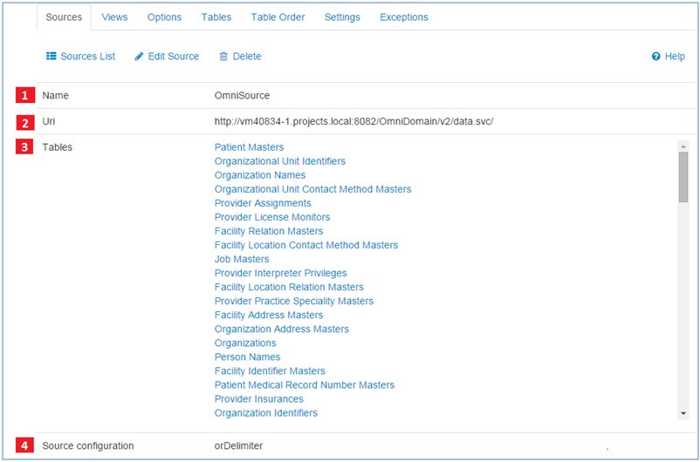
Task: Click the Sources List icon
Action: click(x=51, y=57)
